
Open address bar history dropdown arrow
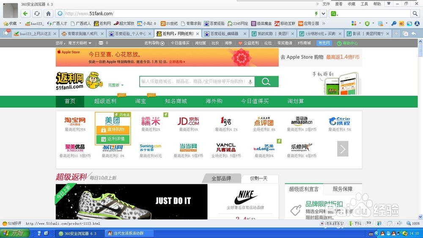tap(323, 14)
